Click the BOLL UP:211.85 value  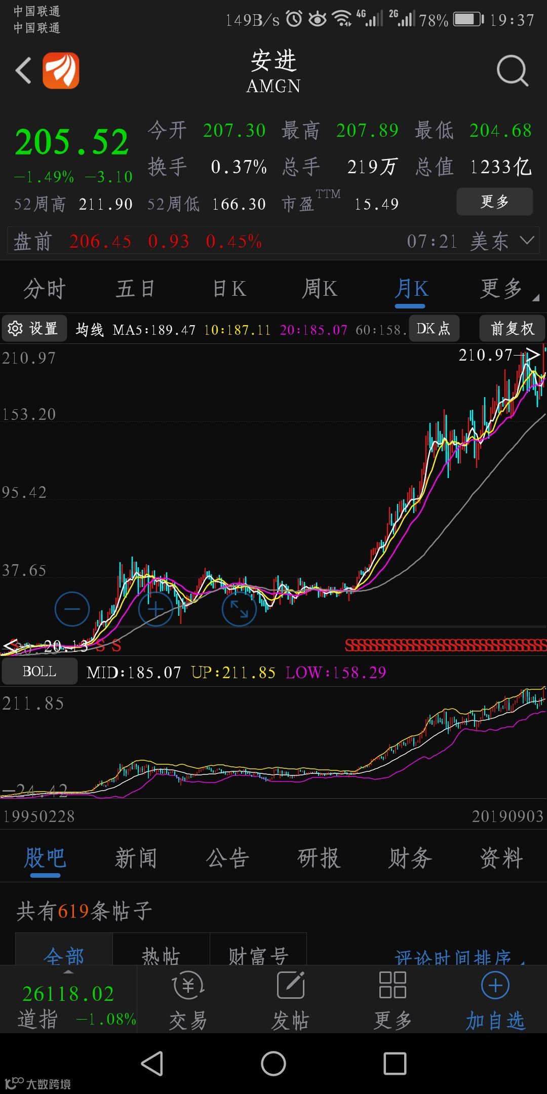coord(233,672)
